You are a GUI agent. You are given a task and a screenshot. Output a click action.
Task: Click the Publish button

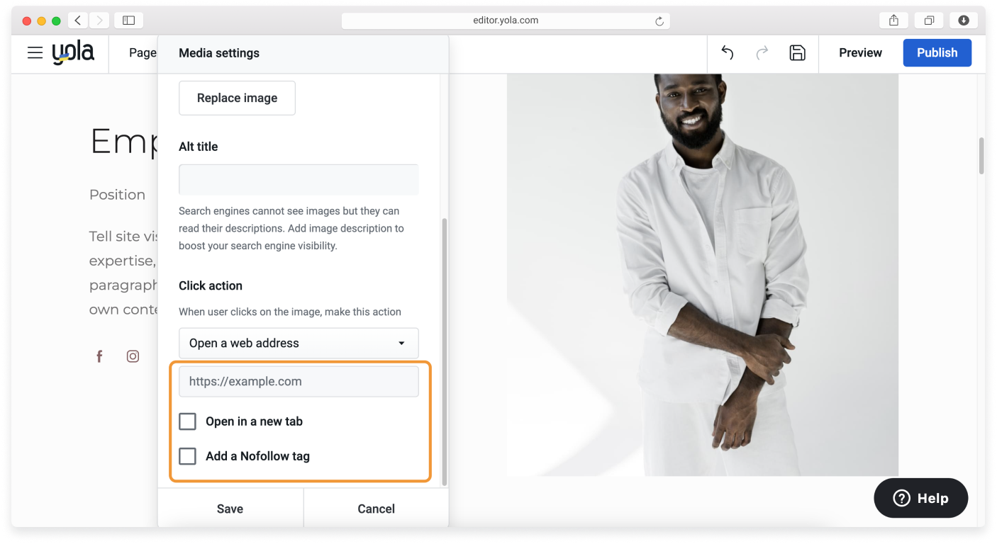coord(937,52)
